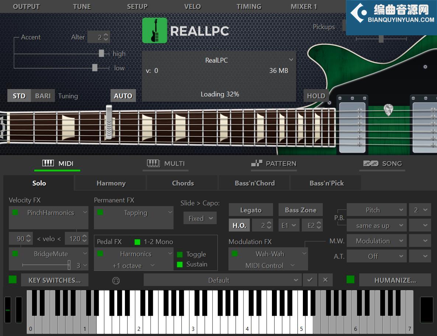Confirm preset with the checkmark icon

(x=310, y=280)
